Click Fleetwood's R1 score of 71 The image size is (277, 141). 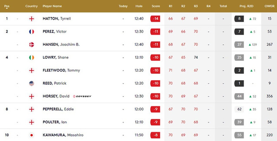point(171,70)
